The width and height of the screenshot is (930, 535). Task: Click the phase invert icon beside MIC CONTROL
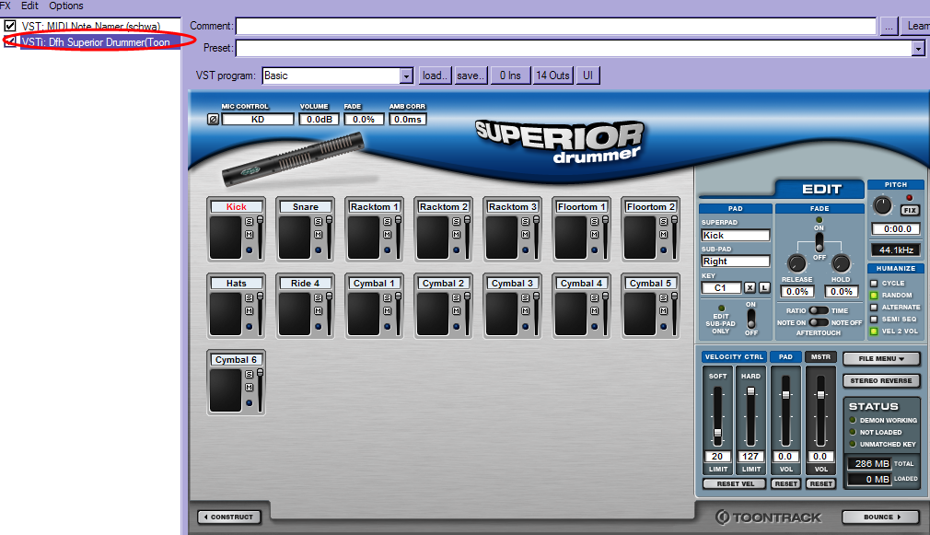click(213, 119)
